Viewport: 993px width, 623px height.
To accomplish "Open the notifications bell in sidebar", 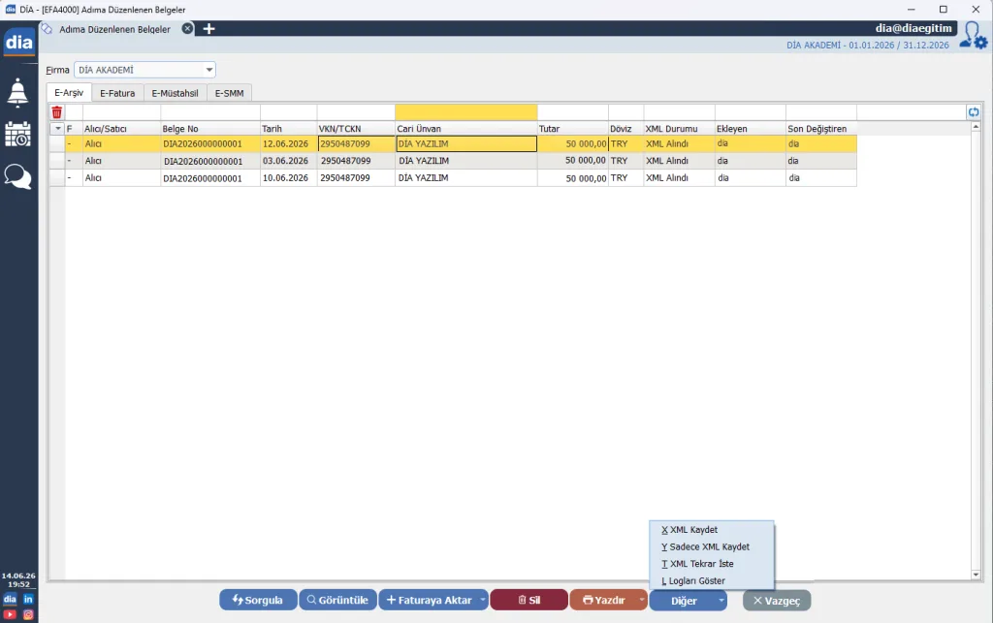I will coord(17,92).
